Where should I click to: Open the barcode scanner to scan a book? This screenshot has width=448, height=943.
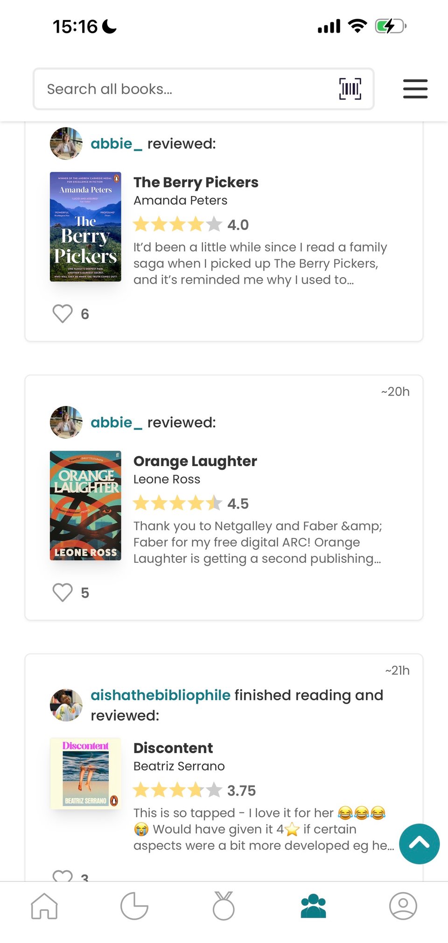click(349, 89)
